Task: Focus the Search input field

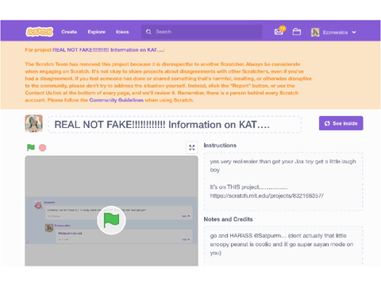Action: pyautogui.click(x=202, y=32)
